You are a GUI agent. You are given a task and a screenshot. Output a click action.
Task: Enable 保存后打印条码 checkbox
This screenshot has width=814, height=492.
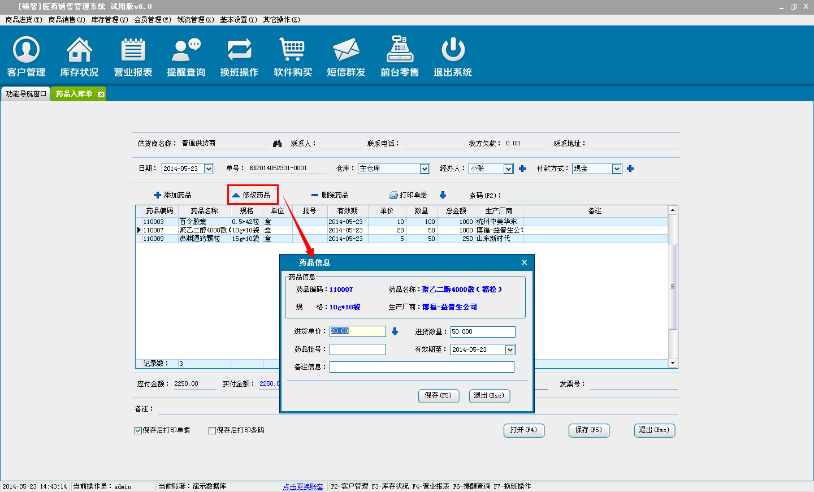coord(213,430)
